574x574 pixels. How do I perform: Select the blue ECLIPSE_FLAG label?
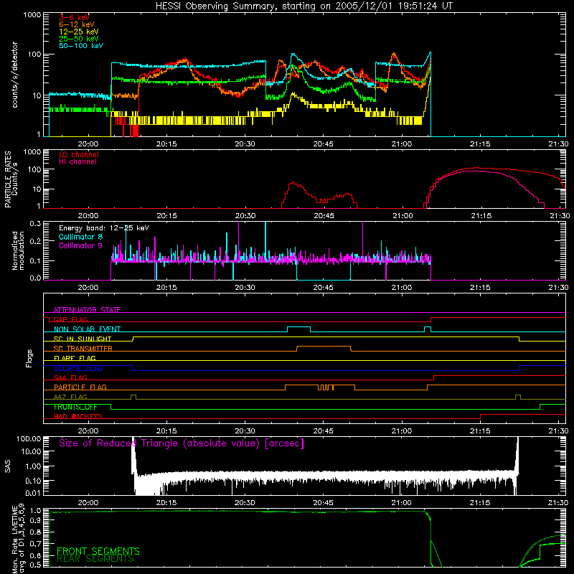coord(78,368)
